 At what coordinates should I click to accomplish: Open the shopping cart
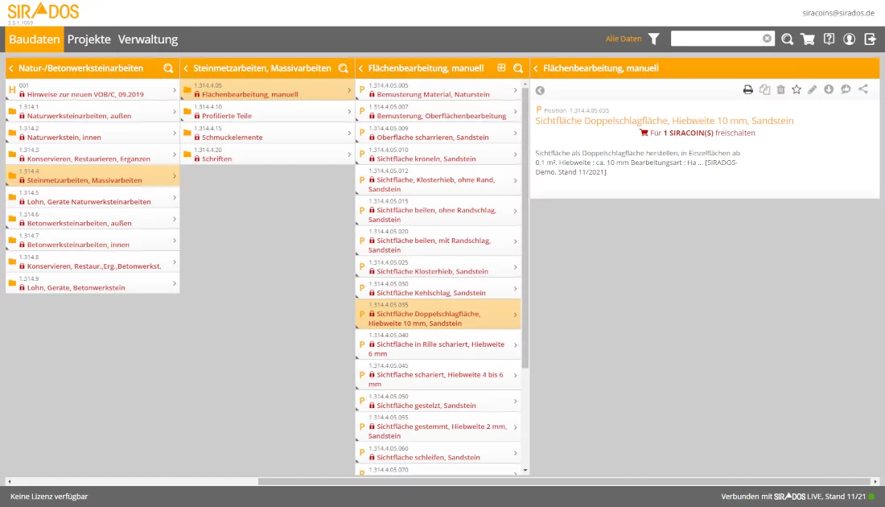point(808,39)
